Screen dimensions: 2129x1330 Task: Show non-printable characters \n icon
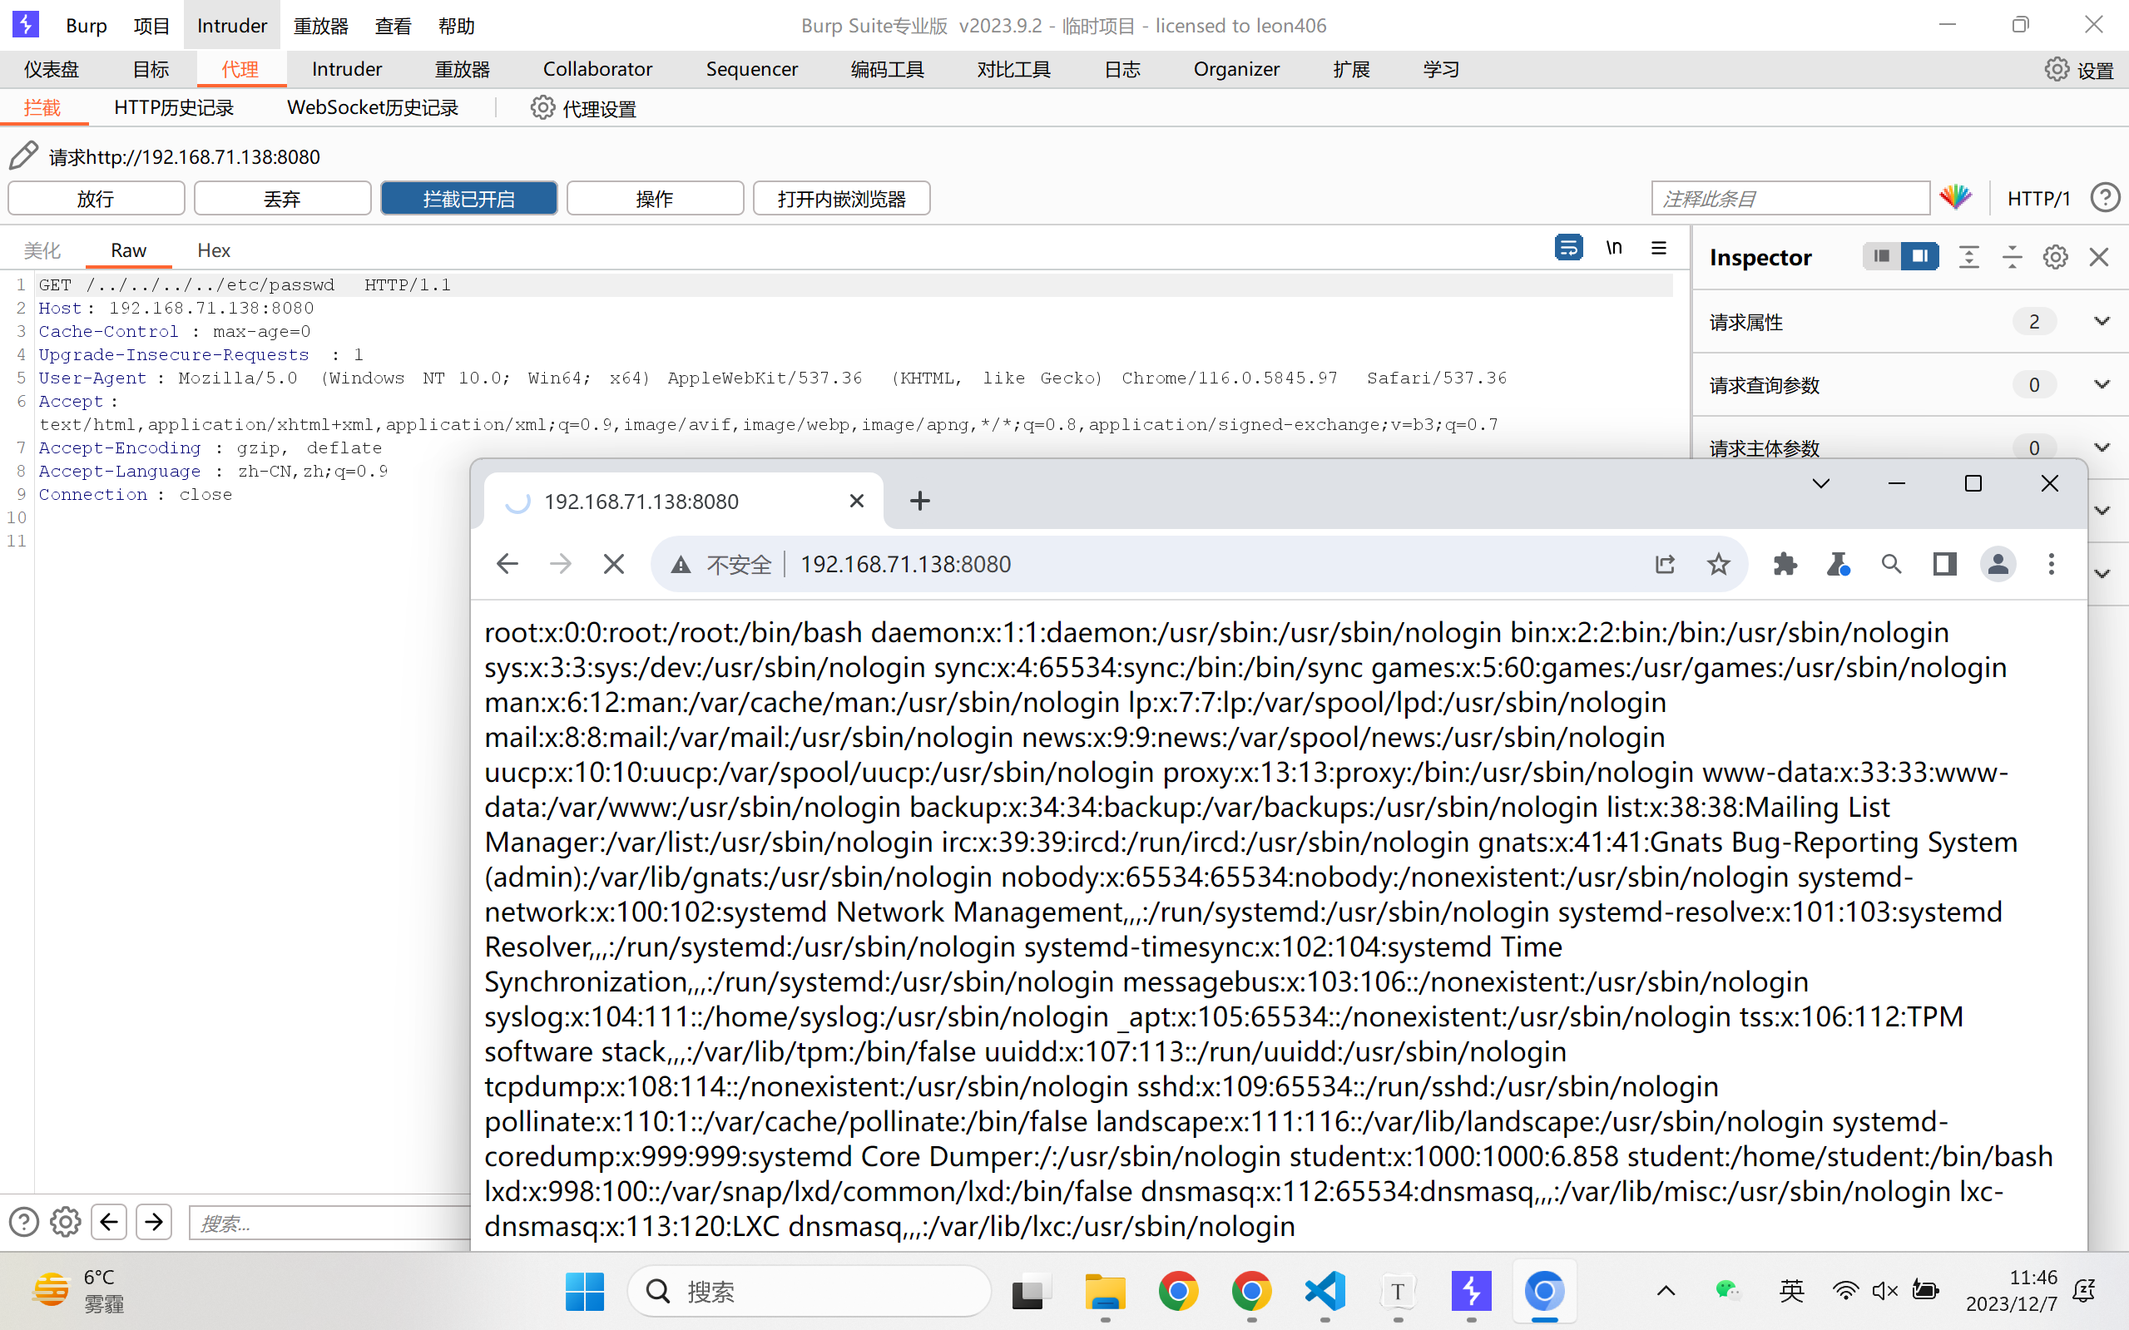[x=1613, y=248]
